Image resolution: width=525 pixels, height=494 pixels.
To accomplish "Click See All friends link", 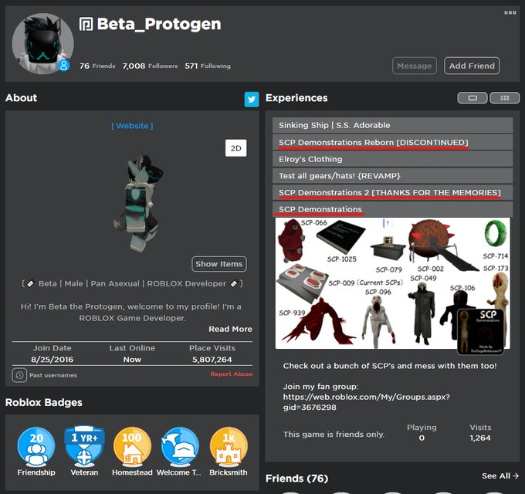I will [500, 476].
